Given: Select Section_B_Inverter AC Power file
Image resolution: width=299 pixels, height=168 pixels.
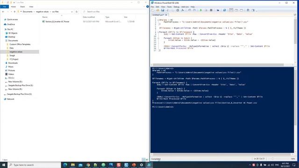Looking at the screenshot, I should point(57,21).
